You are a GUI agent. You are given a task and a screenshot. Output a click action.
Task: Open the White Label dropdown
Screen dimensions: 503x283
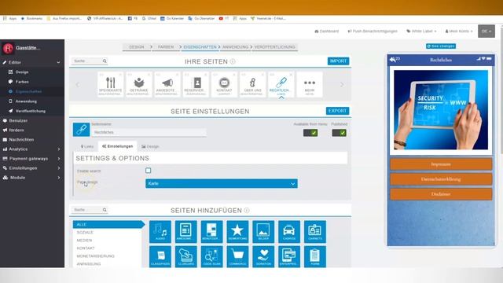421,31
